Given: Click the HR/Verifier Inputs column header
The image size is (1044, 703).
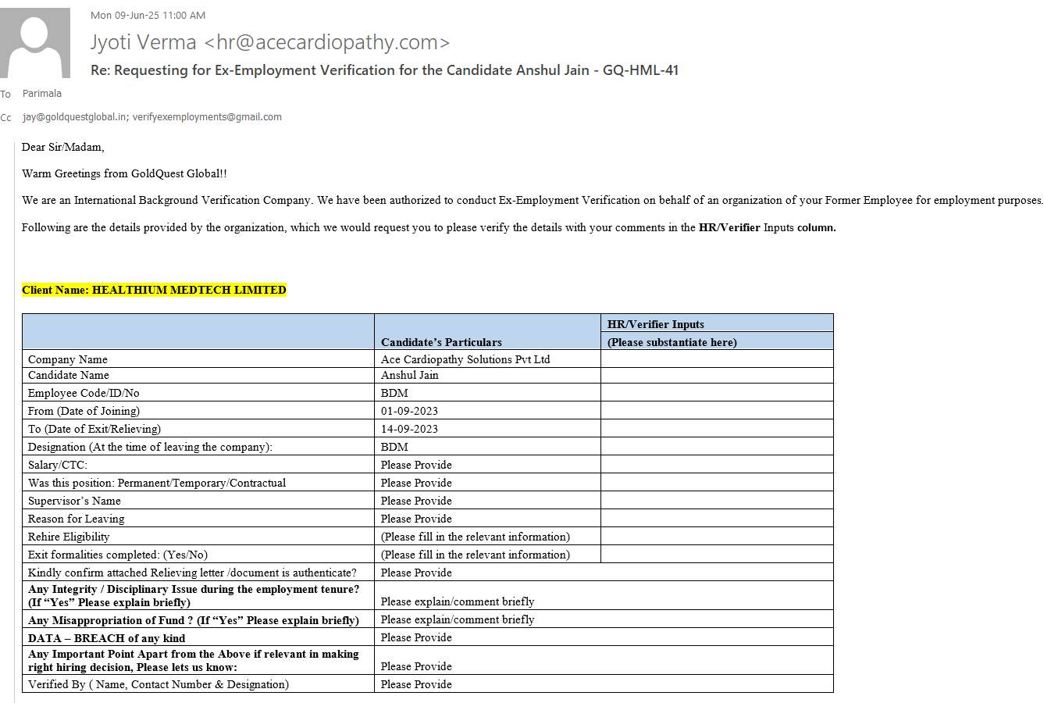Looking at the screenshot, I should tap(656, 324).
